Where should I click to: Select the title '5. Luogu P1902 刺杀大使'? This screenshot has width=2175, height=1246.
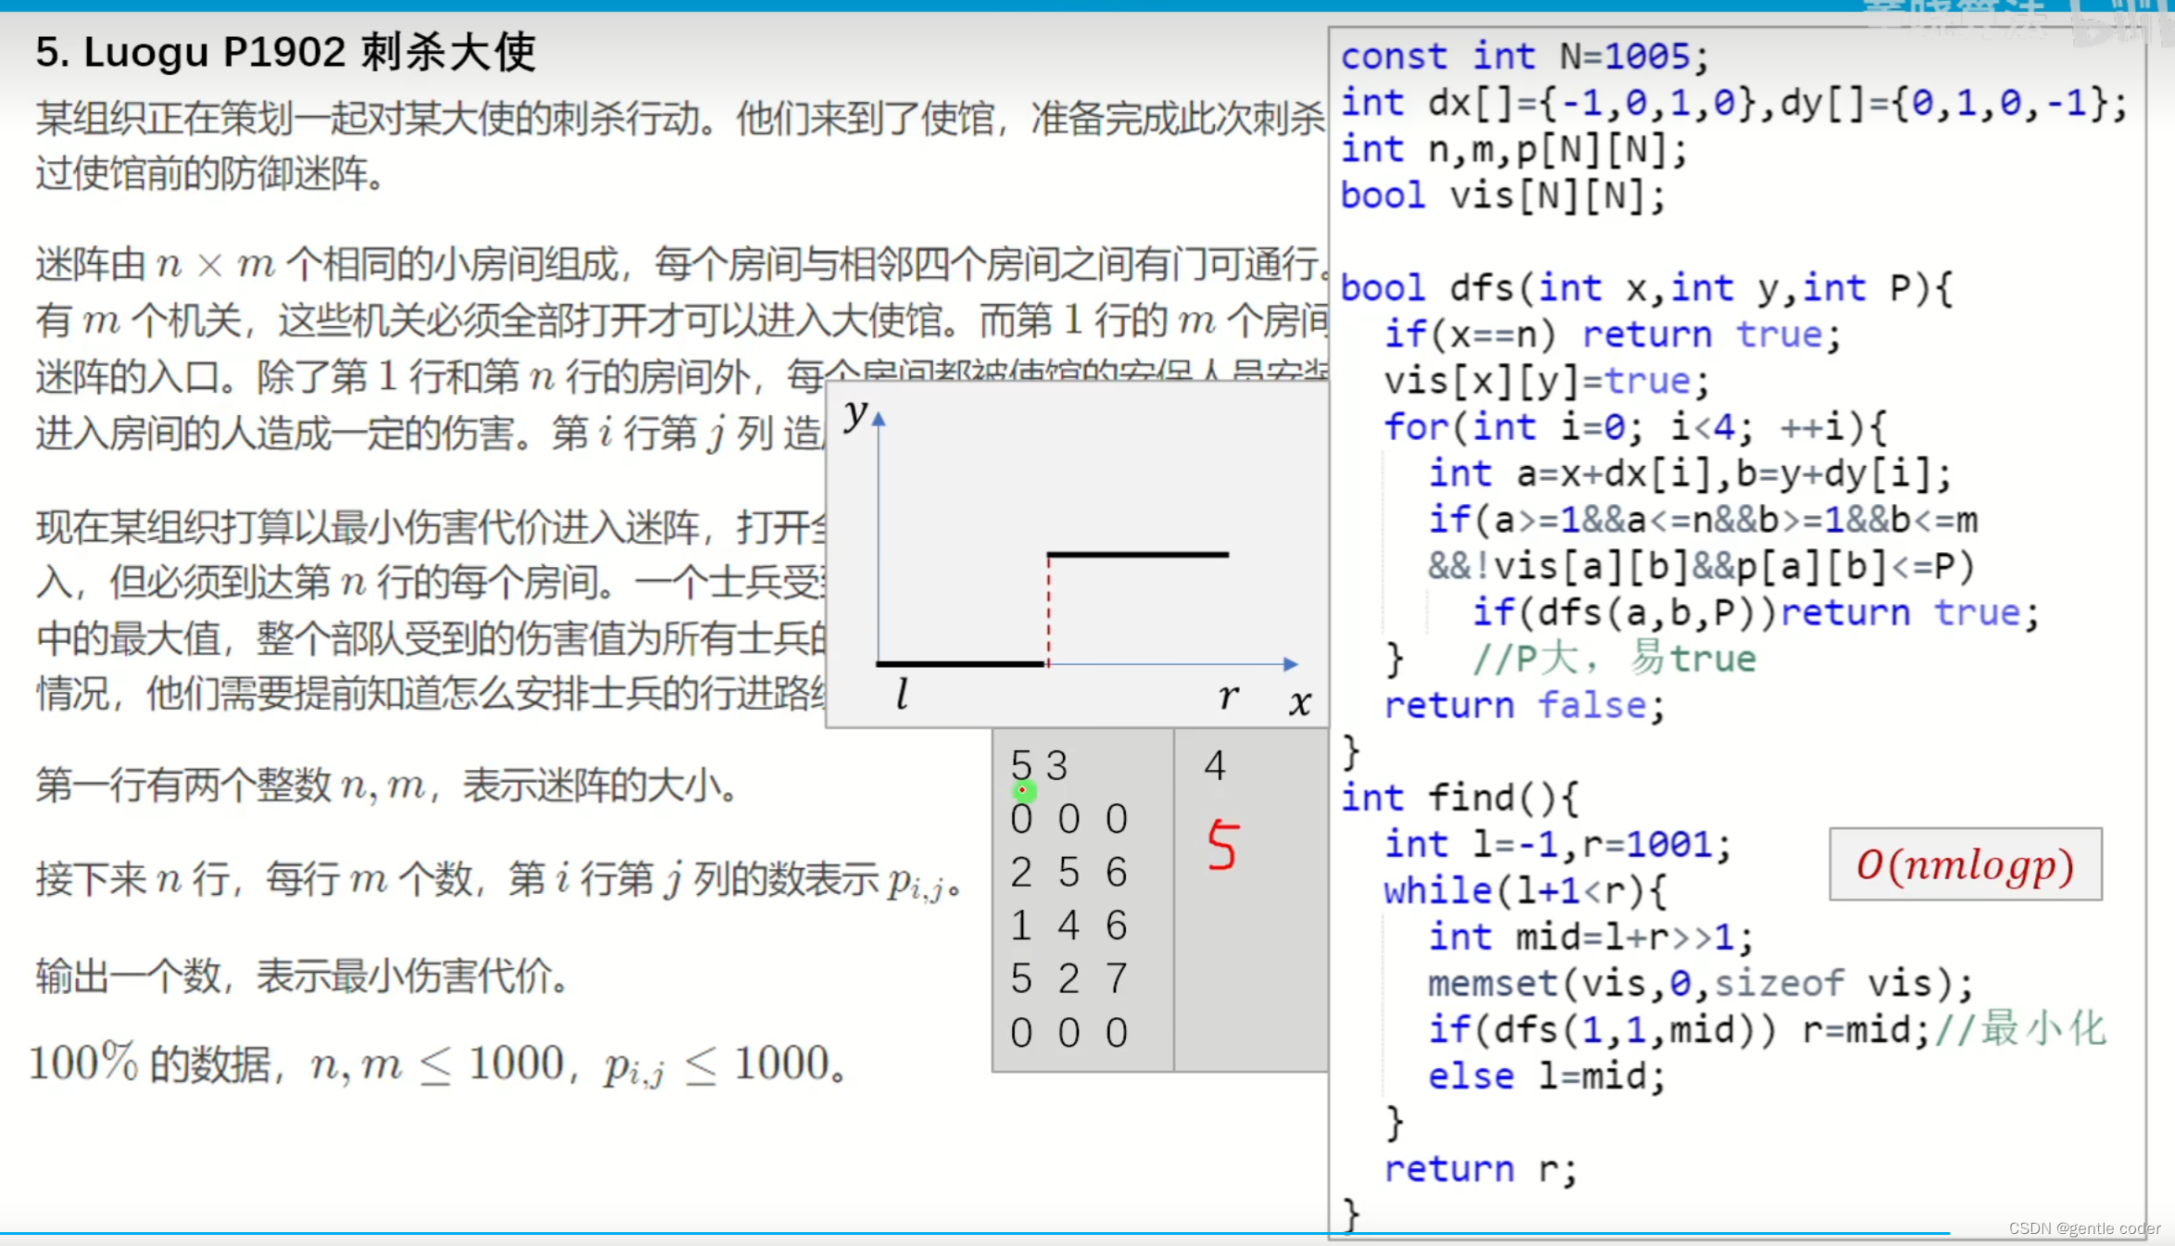point(285,52)
